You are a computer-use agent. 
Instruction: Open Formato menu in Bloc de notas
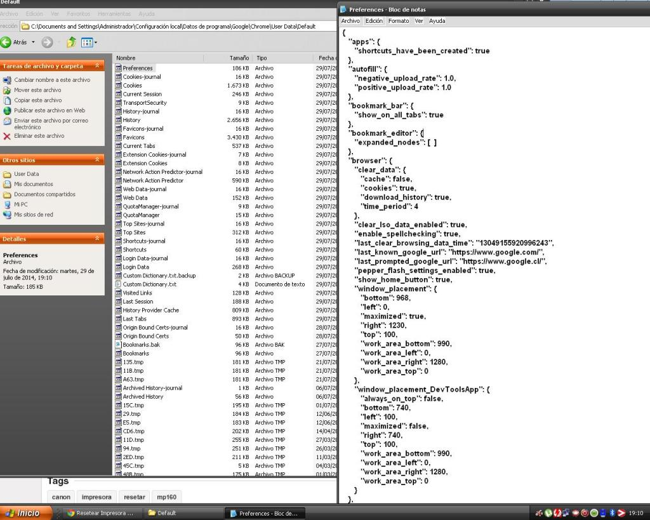coord(399,21)
